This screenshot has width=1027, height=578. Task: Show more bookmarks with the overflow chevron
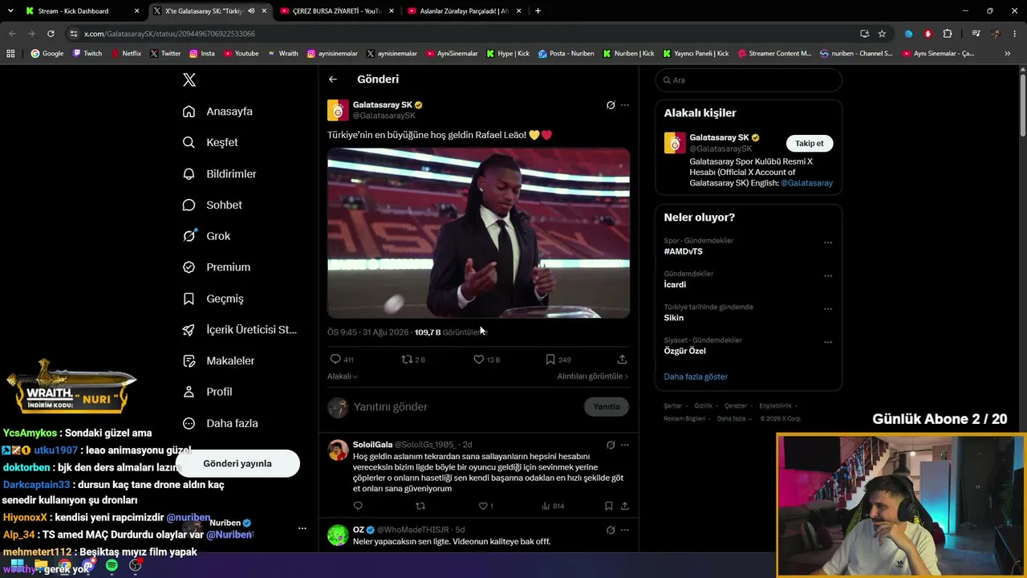pos(1007,54)
